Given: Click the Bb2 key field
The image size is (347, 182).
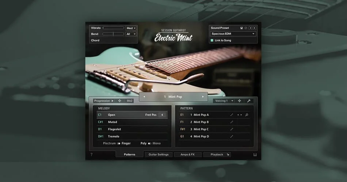Looking at the screenshot, I should tap(130, 101).
